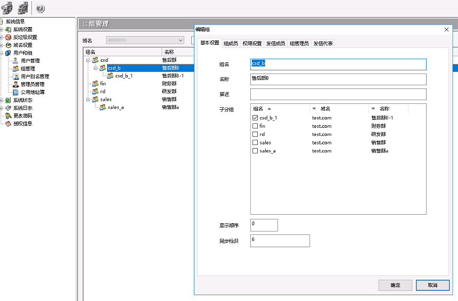Image resolution: width=458 pixels, height=301 pixels.
Task: Switch to the 权限设置 tab
Action: point(252,43)
